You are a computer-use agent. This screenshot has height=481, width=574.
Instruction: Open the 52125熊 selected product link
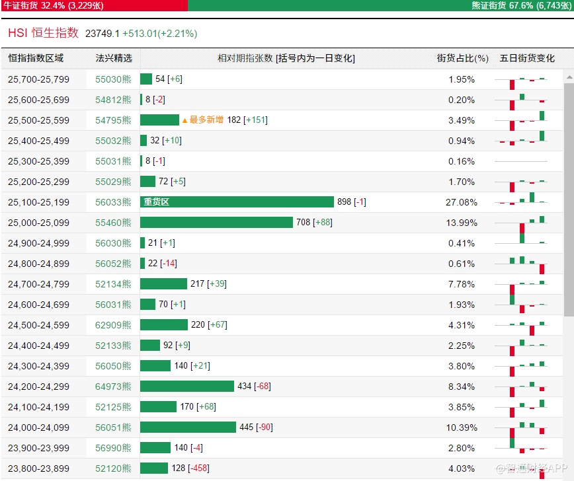tap(113, 407)
